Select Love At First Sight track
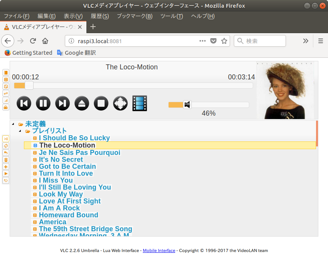The image size is (328, 279). pos(70,201)
